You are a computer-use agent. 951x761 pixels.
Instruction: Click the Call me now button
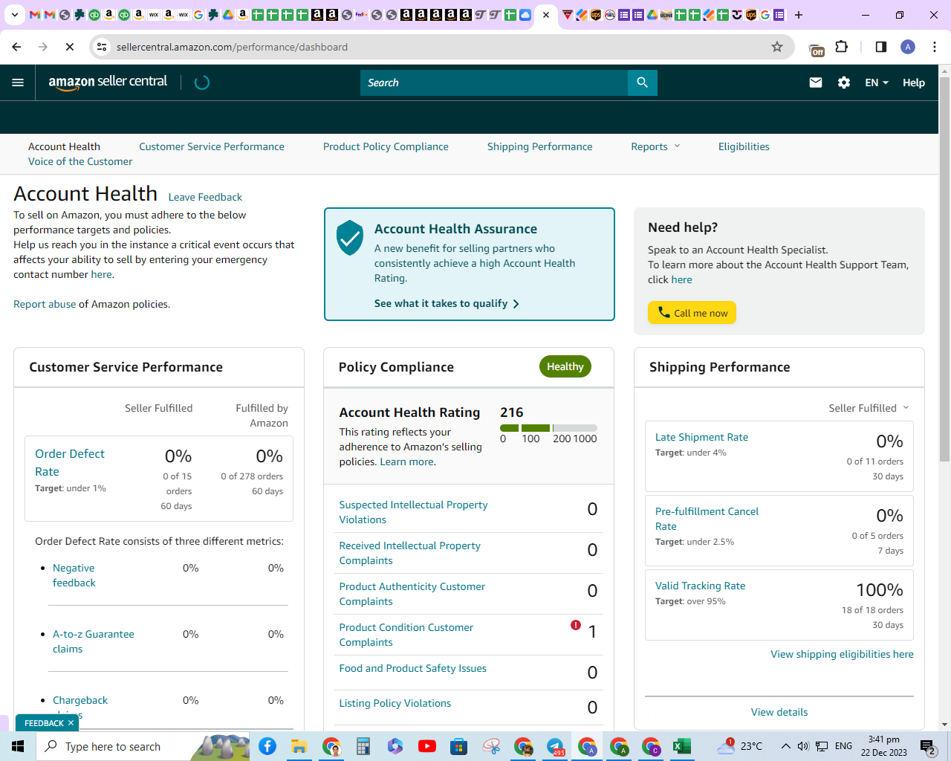(692, 313)
